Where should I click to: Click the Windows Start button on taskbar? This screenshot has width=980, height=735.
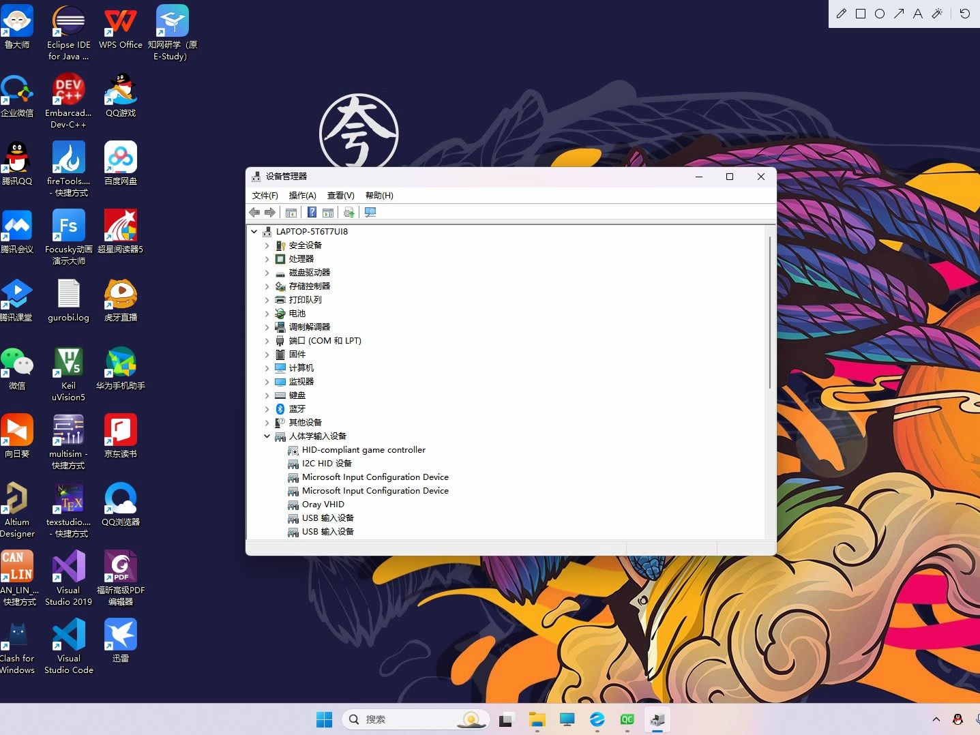(325, 719)
